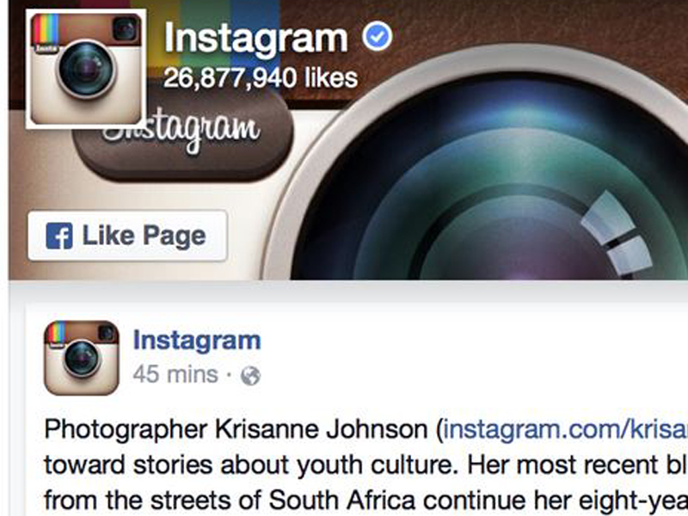Viewport: 688px width, 516px height.
Task: Click the viewfinder on profile picture icon
Action: (126, 28)
